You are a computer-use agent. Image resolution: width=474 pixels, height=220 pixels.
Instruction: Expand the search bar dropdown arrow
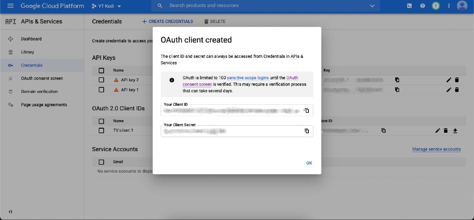tap(372, 6)
